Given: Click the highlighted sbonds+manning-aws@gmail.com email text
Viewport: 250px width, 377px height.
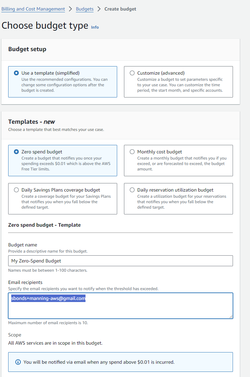Looking at the screenshot, I should (x=48, y=298).
